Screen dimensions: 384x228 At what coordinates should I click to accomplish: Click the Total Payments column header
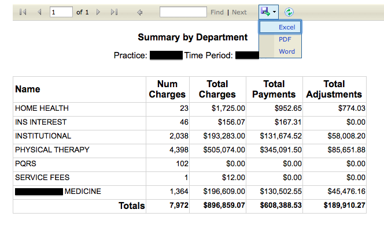point(274,89)
